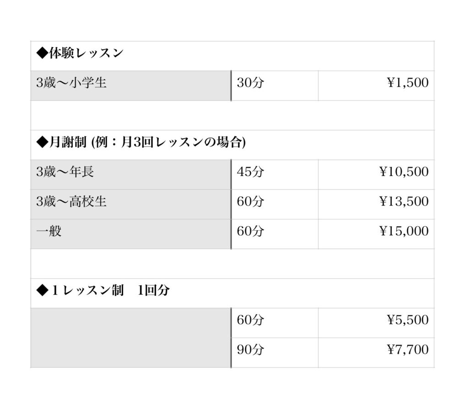Image resolution: width=469 pixels, height=406 pixels.
Task: Click the 60分 cell in 一般 row
Action: coord(275,234)
